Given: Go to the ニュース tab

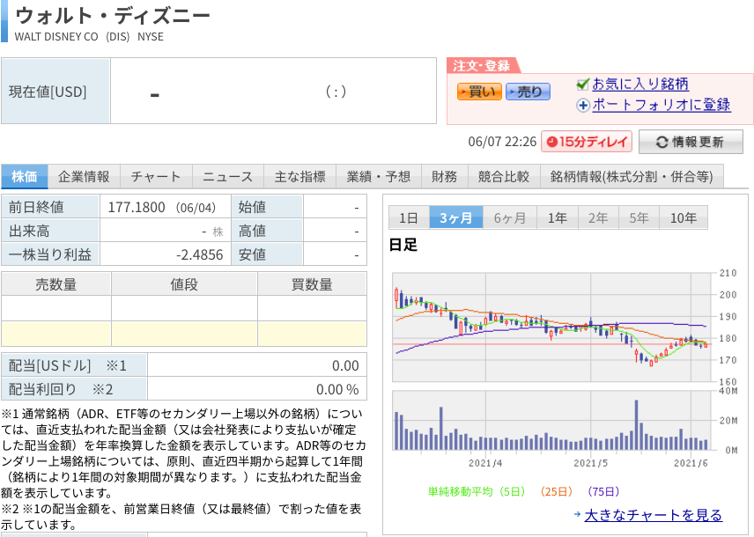Looking at the screenshot, I should click(x=228, y=176).
